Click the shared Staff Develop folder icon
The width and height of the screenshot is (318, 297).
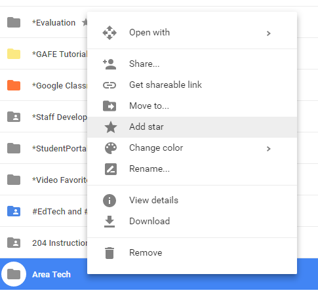tap(14, 117)
